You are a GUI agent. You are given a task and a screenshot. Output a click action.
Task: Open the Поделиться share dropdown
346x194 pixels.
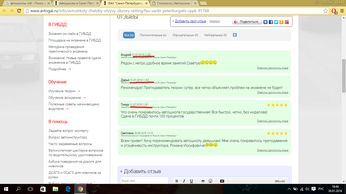click(247, 22)
